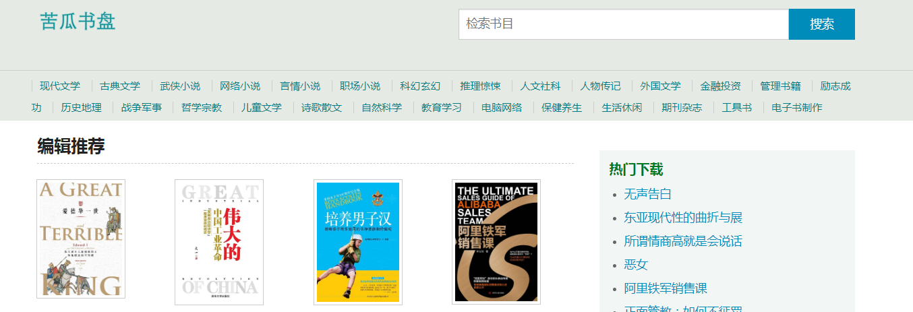Select 哲学宗教 category
Image resolution: width=913 pixels, height=312 pixels.
click(x=202, y=108)
